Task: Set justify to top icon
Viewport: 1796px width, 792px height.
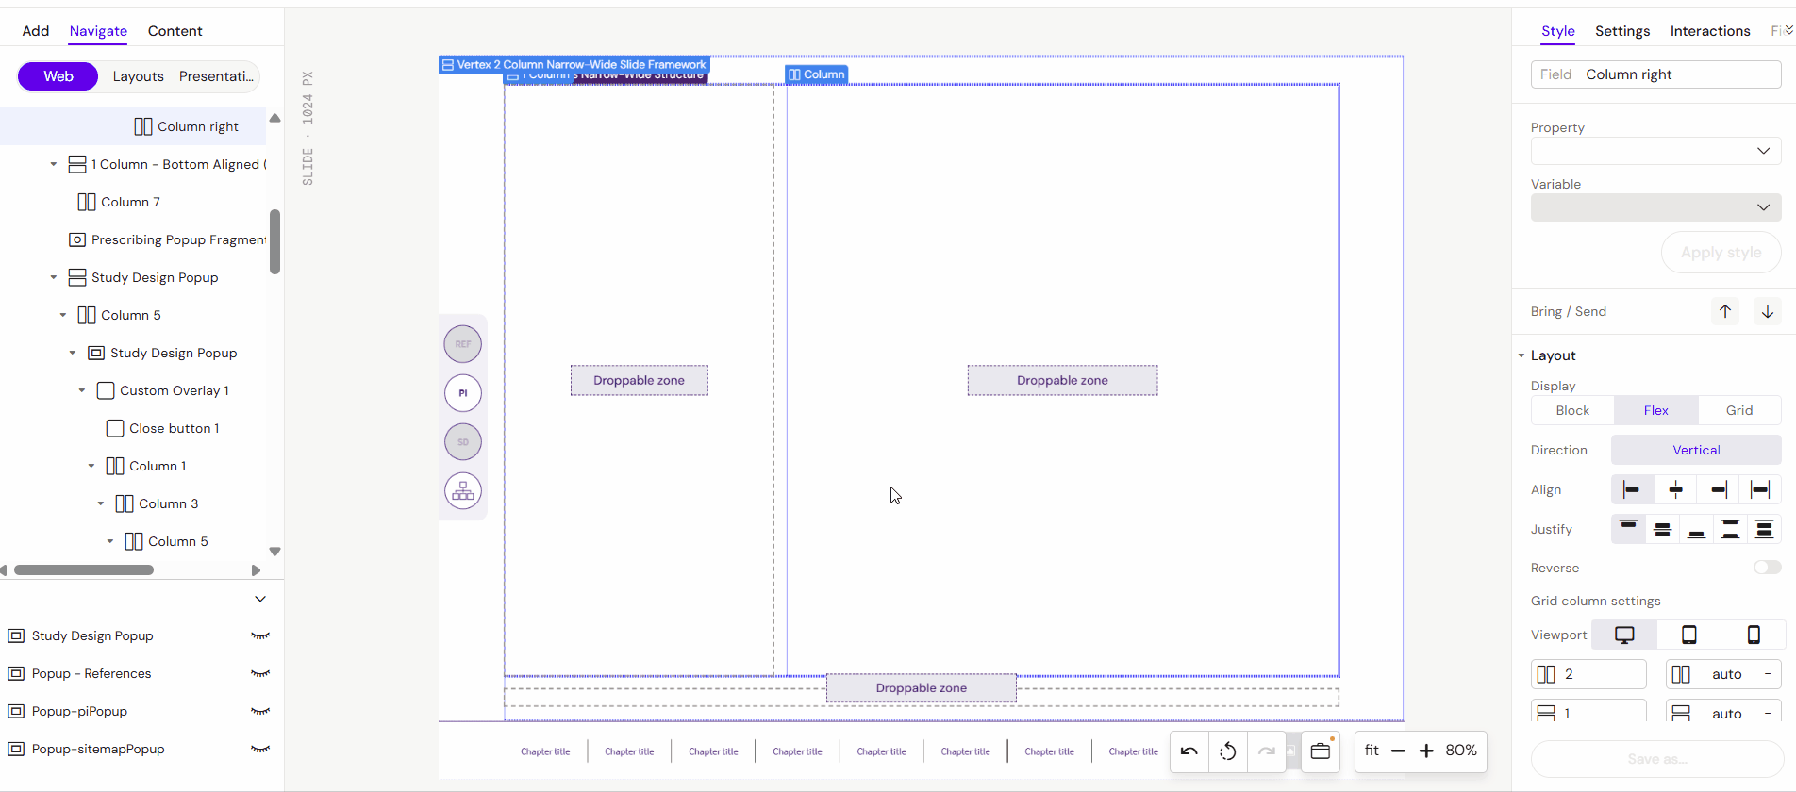Action: click(x=1628, y=529)
